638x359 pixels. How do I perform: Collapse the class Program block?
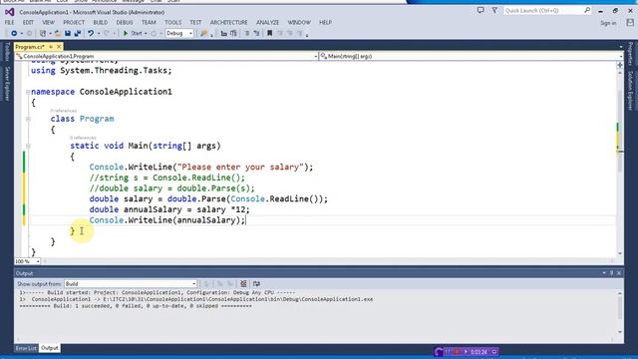pyautogui.click(x=28, y=119)
